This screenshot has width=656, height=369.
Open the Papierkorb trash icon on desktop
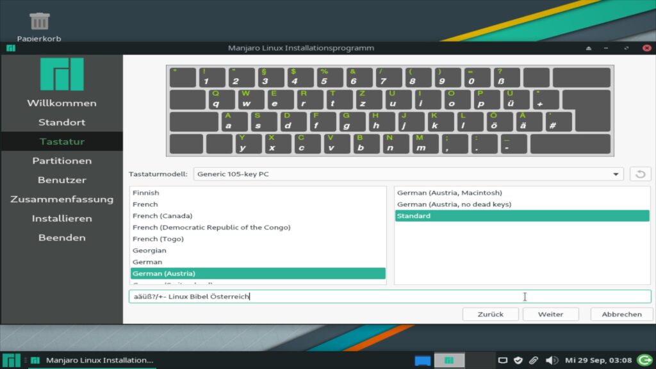click(39, 22)
